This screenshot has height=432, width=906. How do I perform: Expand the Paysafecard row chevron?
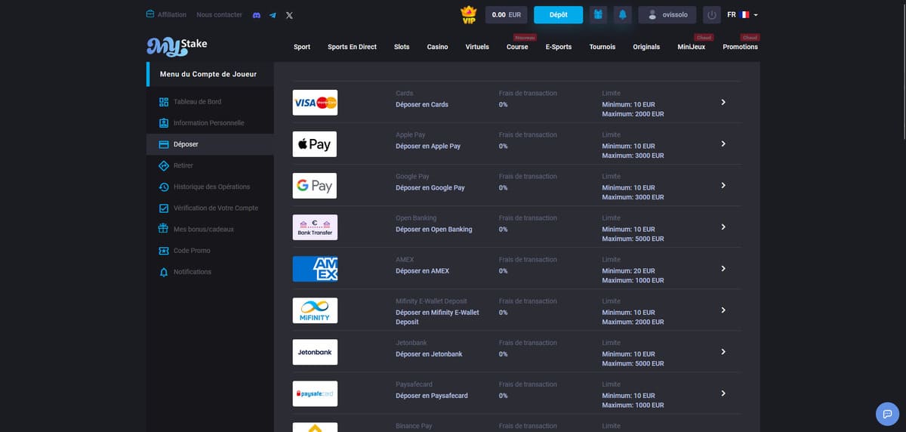click(x=723, y=393)
